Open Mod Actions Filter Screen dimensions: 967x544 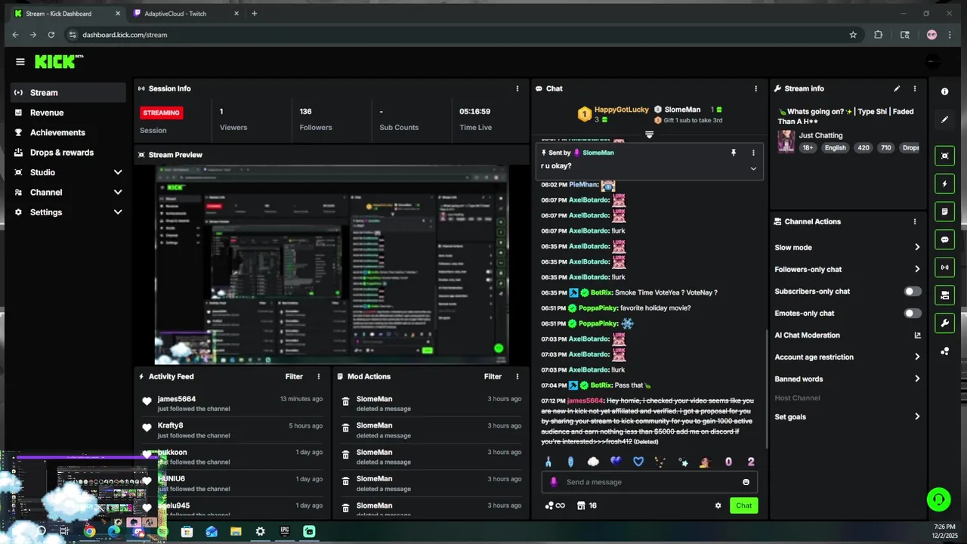(493, 376)
